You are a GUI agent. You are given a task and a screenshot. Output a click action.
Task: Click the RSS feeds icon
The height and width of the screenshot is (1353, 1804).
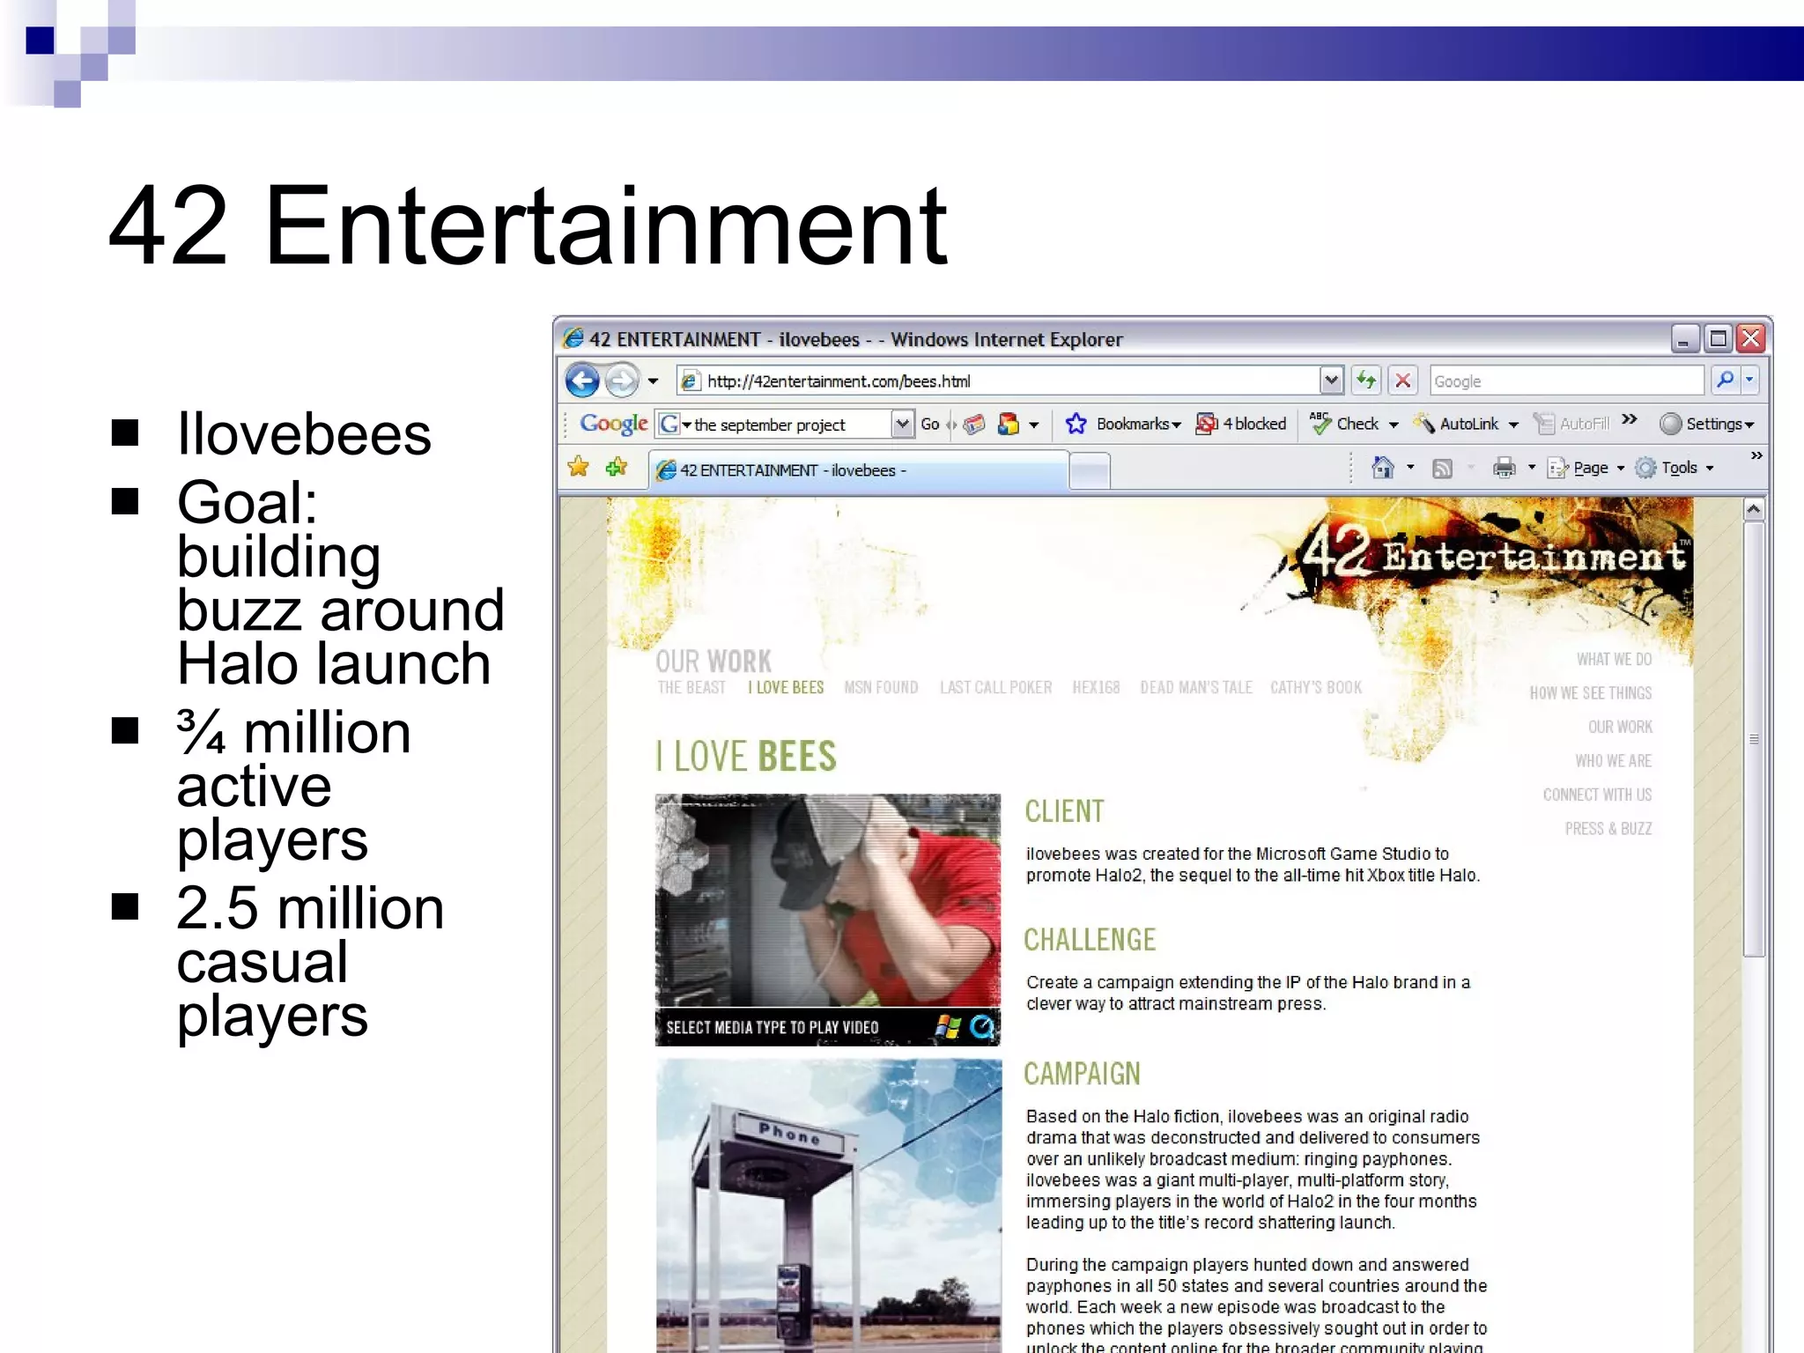click(1442, 469)
